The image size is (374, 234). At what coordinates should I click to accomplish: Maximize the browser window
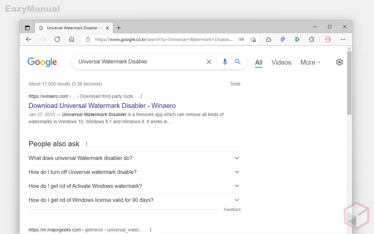coord(330,27)
